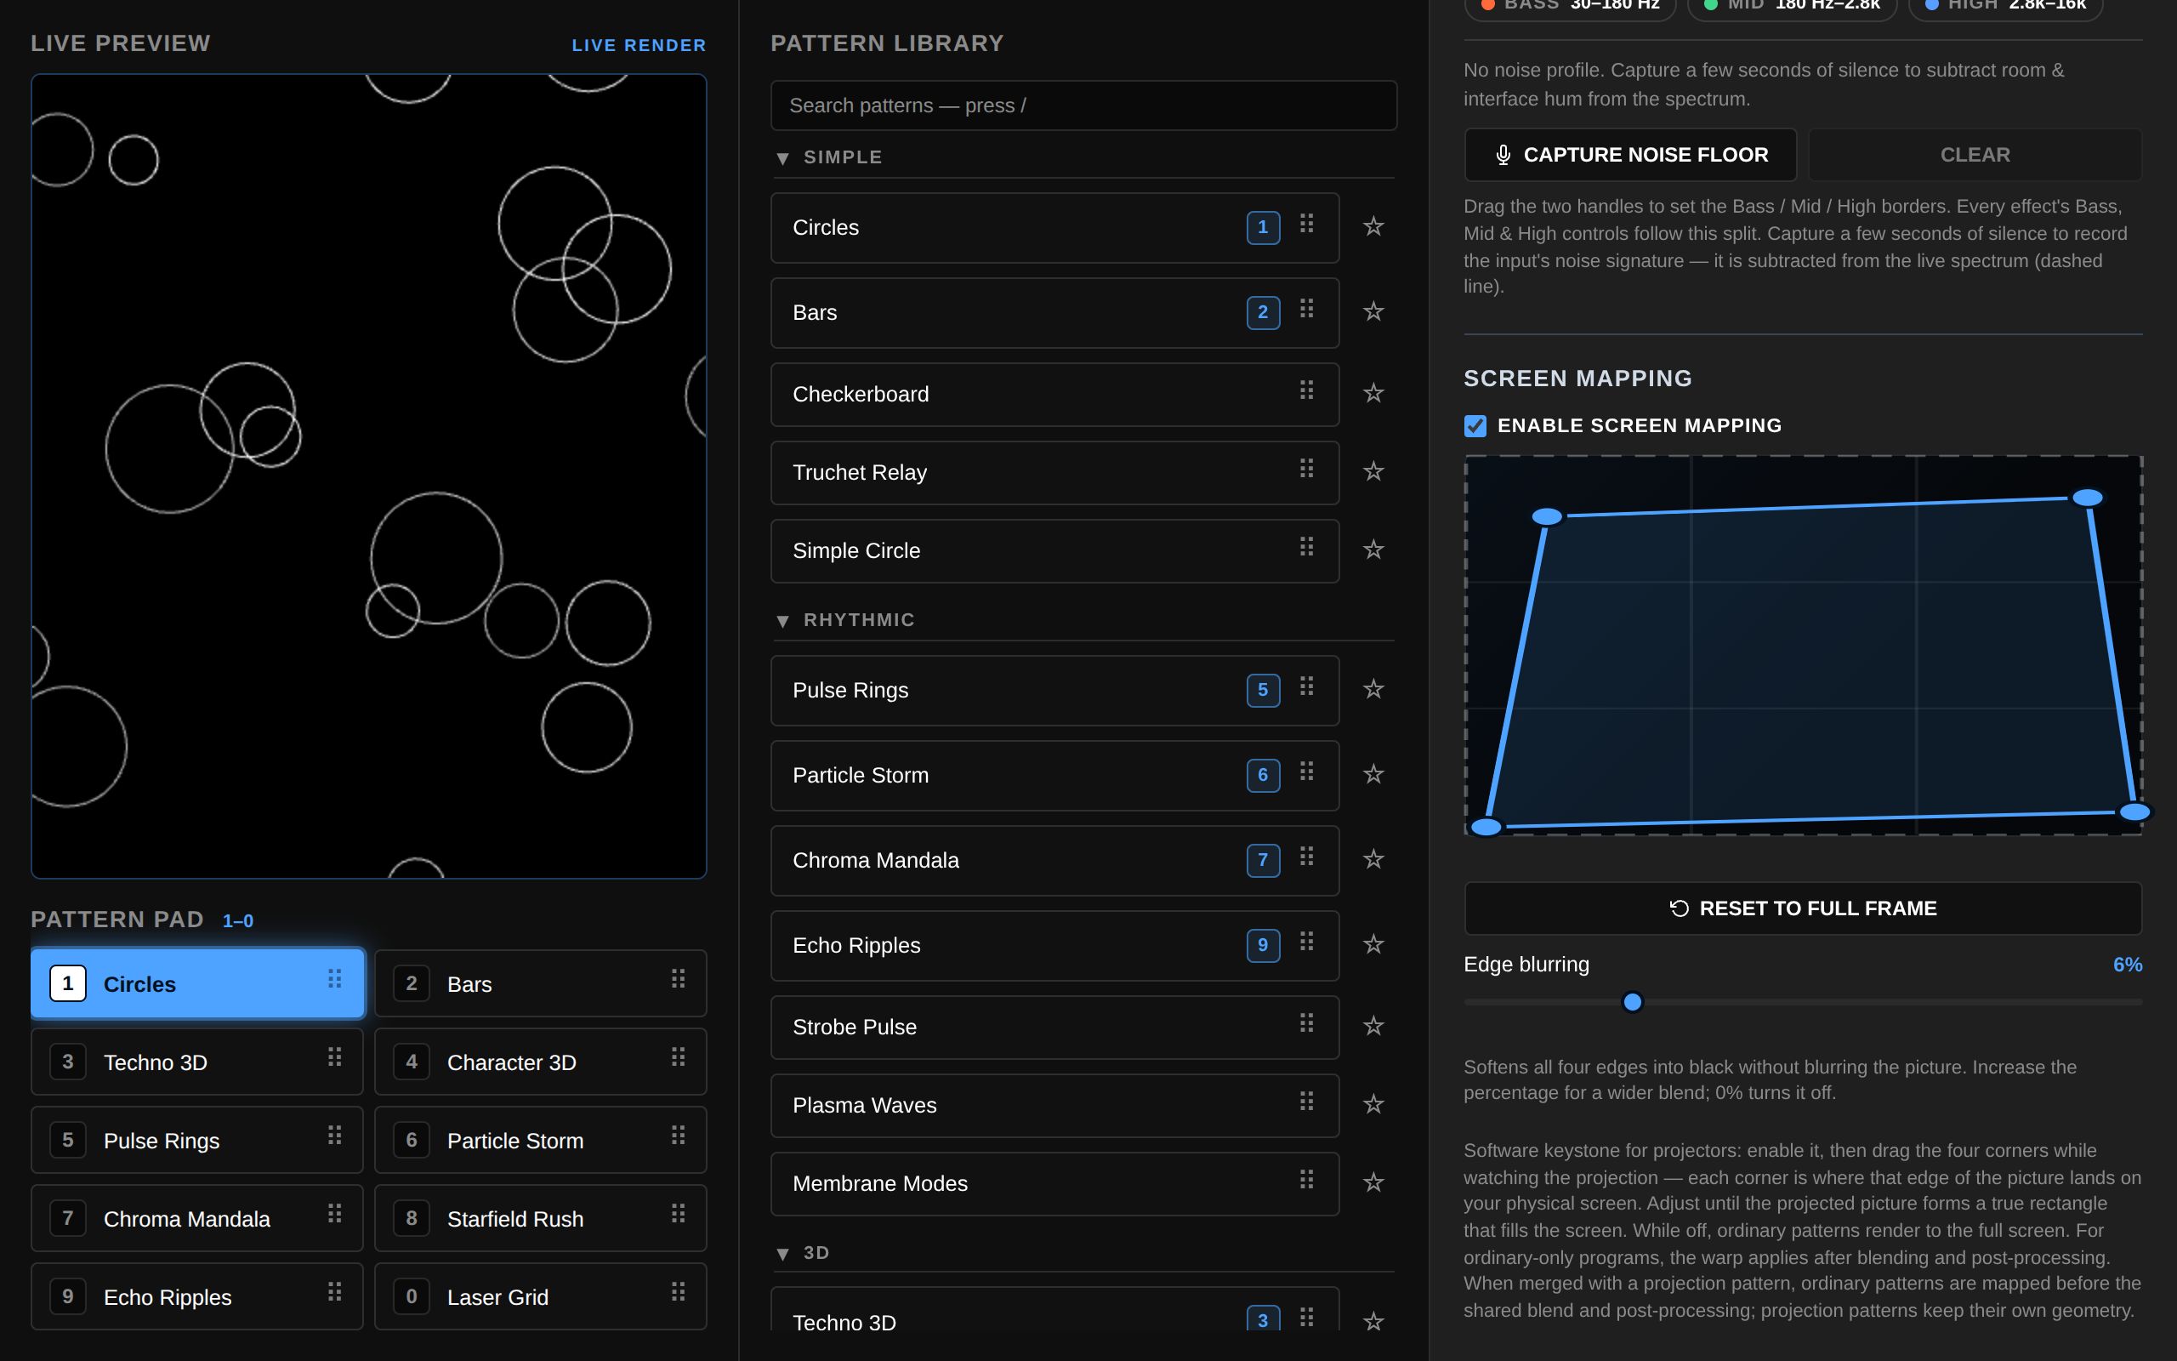Disable the Enable Screen Mapping checkbox
Viewport: 2177px width, 1361px height.
click(x=1475, y=426)
